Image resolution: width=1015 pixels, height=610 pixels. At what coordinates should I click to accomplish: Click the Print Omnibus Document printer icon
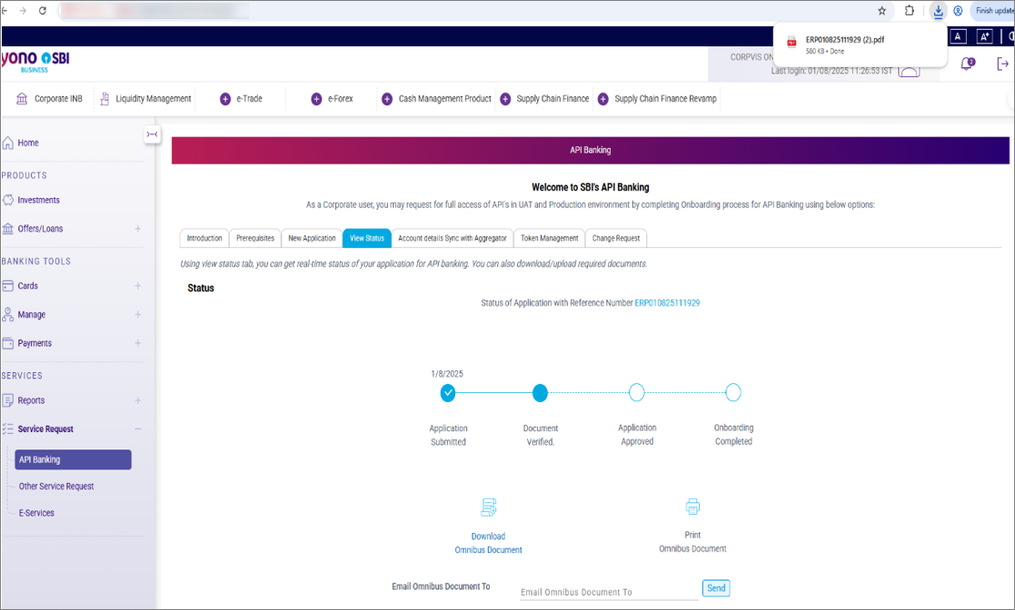[x=692, y=507]
